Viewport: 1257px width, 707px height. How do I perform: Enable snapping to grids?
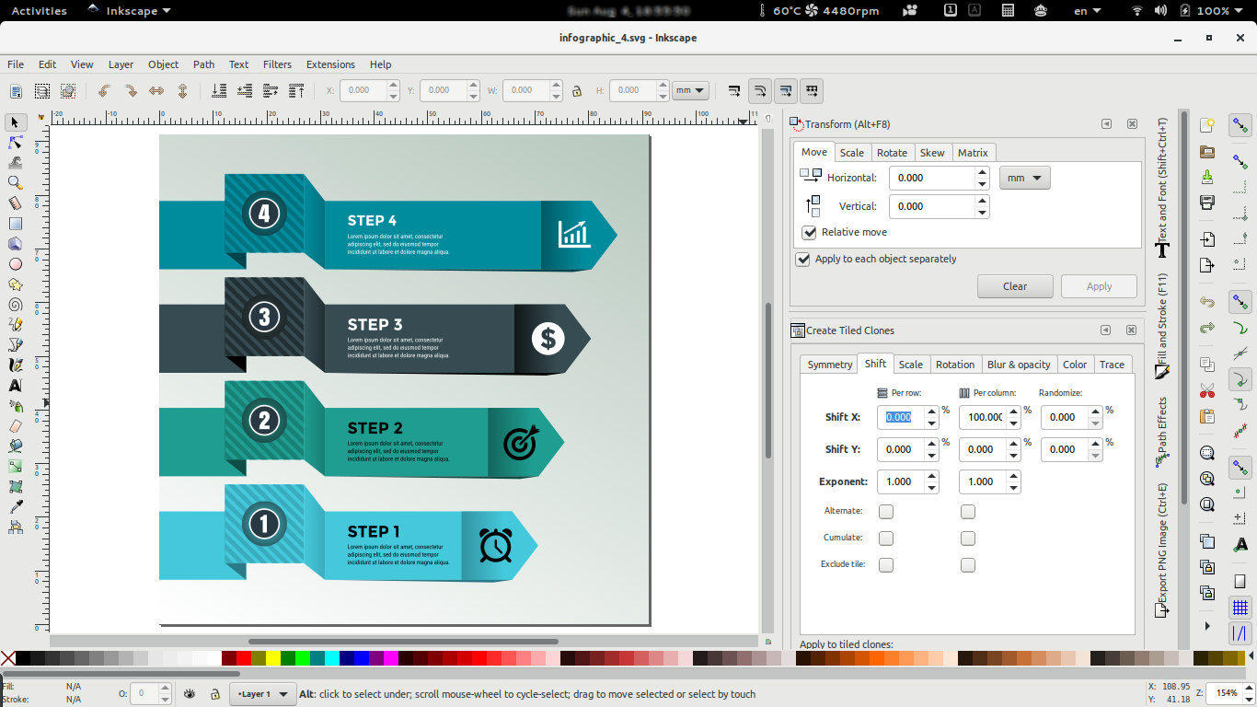click(1241, 607)
